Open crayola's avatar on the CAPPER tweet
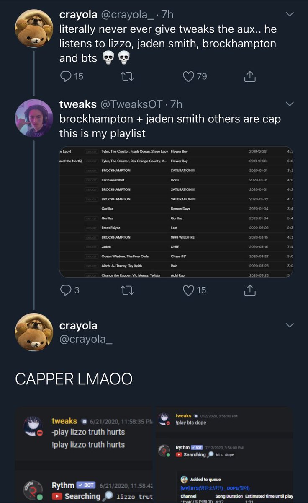The height and width of the screenshot is (503, 308). click(x=34, y=332)
